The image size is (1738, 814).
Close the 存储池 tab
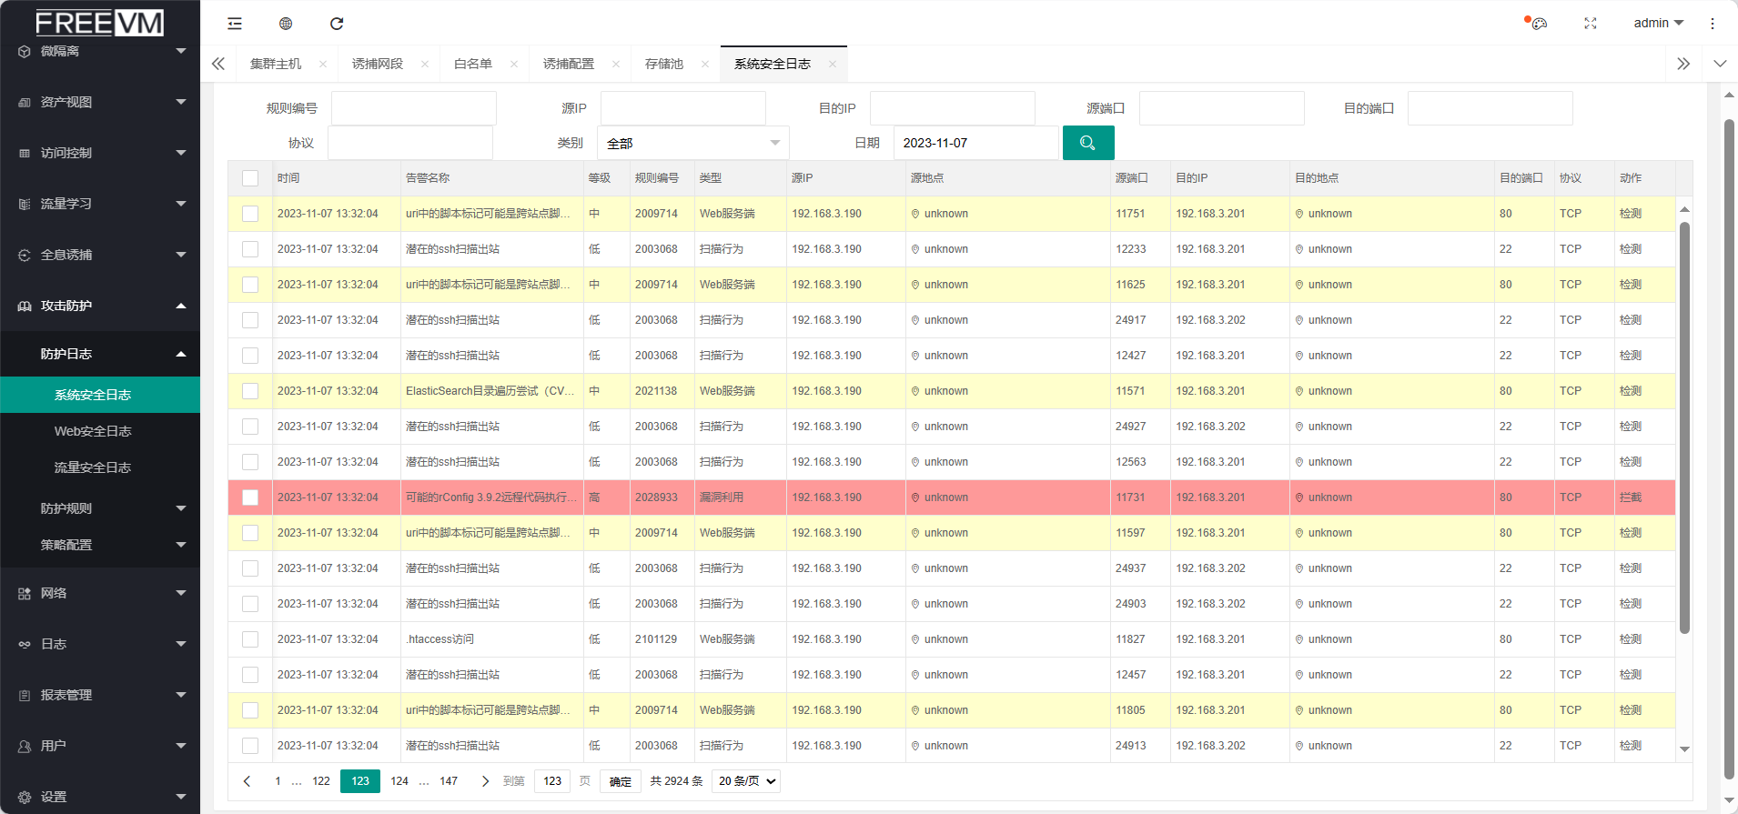(x=705, y=64)
